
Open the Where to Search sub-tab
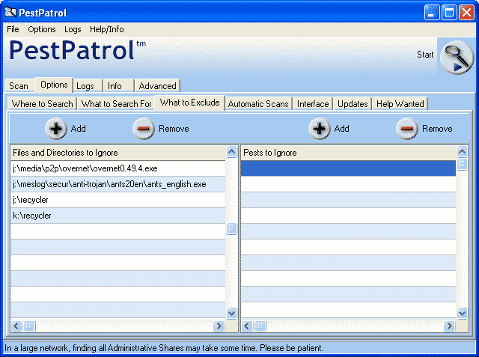pyautogui.click(x=43, y=104)
